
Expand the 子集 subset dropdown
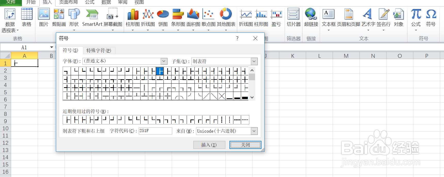coord(254,61)
